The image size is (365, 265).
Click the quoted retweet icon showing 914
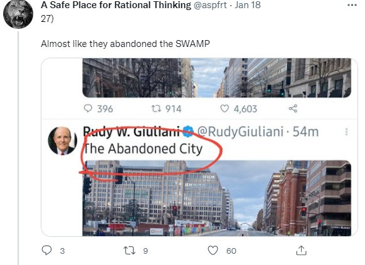[x=156, y=108]
